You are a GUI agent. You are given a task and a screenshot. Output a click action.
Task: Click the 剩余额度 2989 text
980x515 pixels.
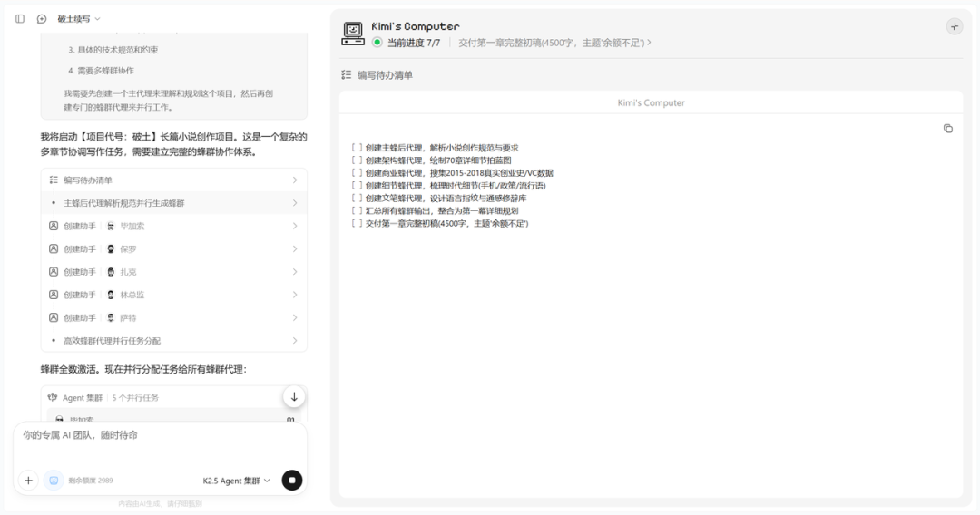point(91,480)
